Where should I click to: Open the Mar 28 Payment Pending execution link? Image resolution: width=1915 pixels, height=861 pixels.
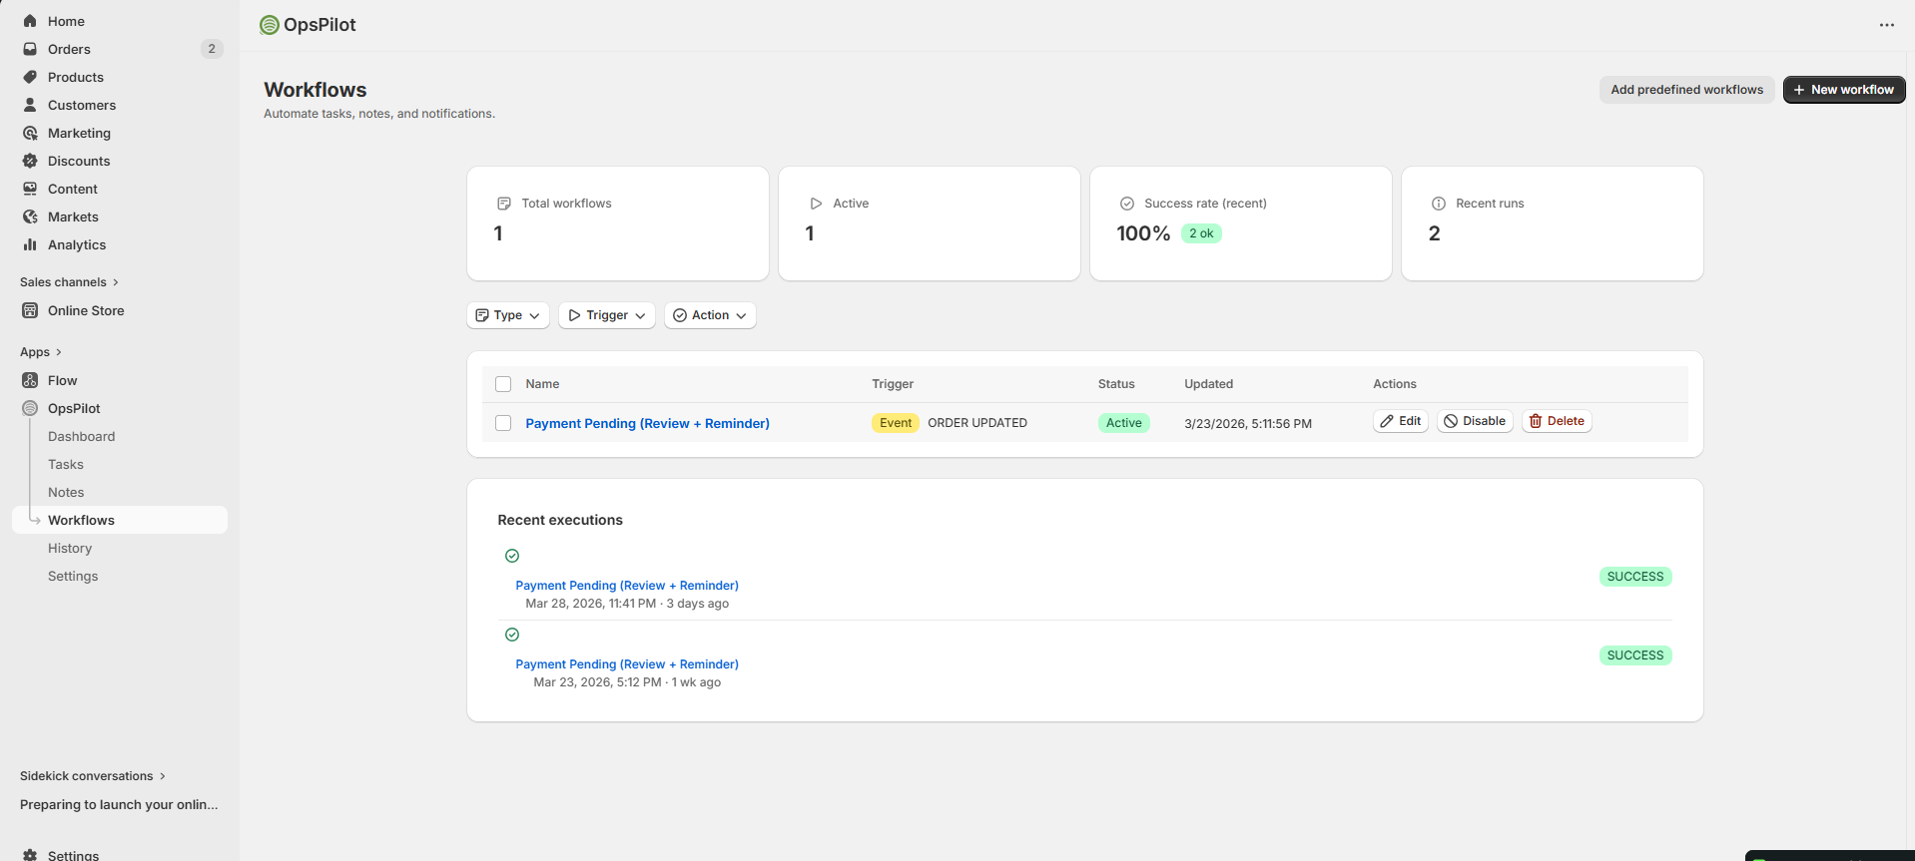627,586
